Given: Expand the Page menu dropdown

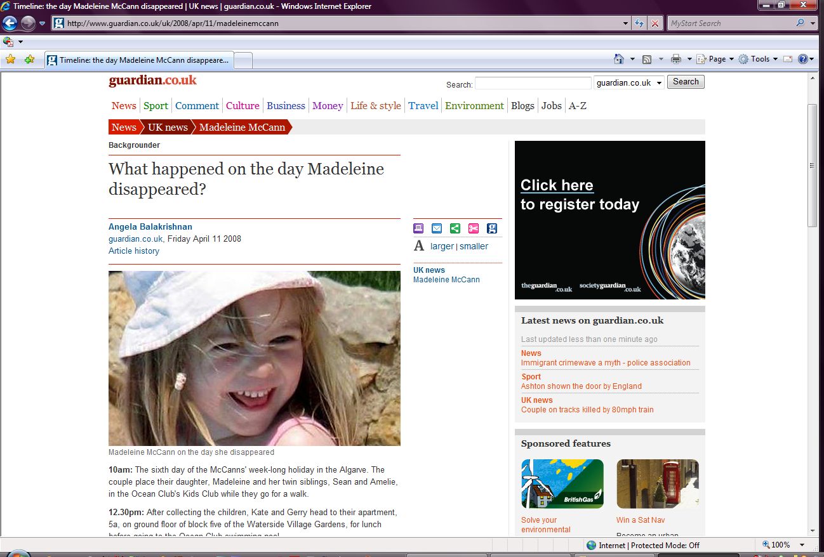Looking at the screenshot, I should coord(716,59).
